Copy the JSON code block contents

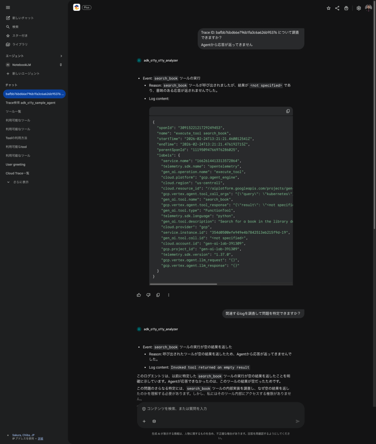[288, 111]
